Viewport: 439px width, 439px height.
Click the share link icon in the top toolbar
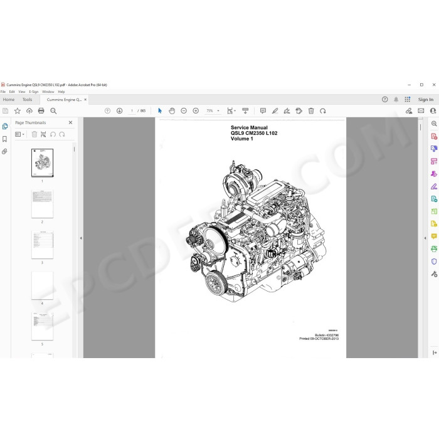click(409, 111)
